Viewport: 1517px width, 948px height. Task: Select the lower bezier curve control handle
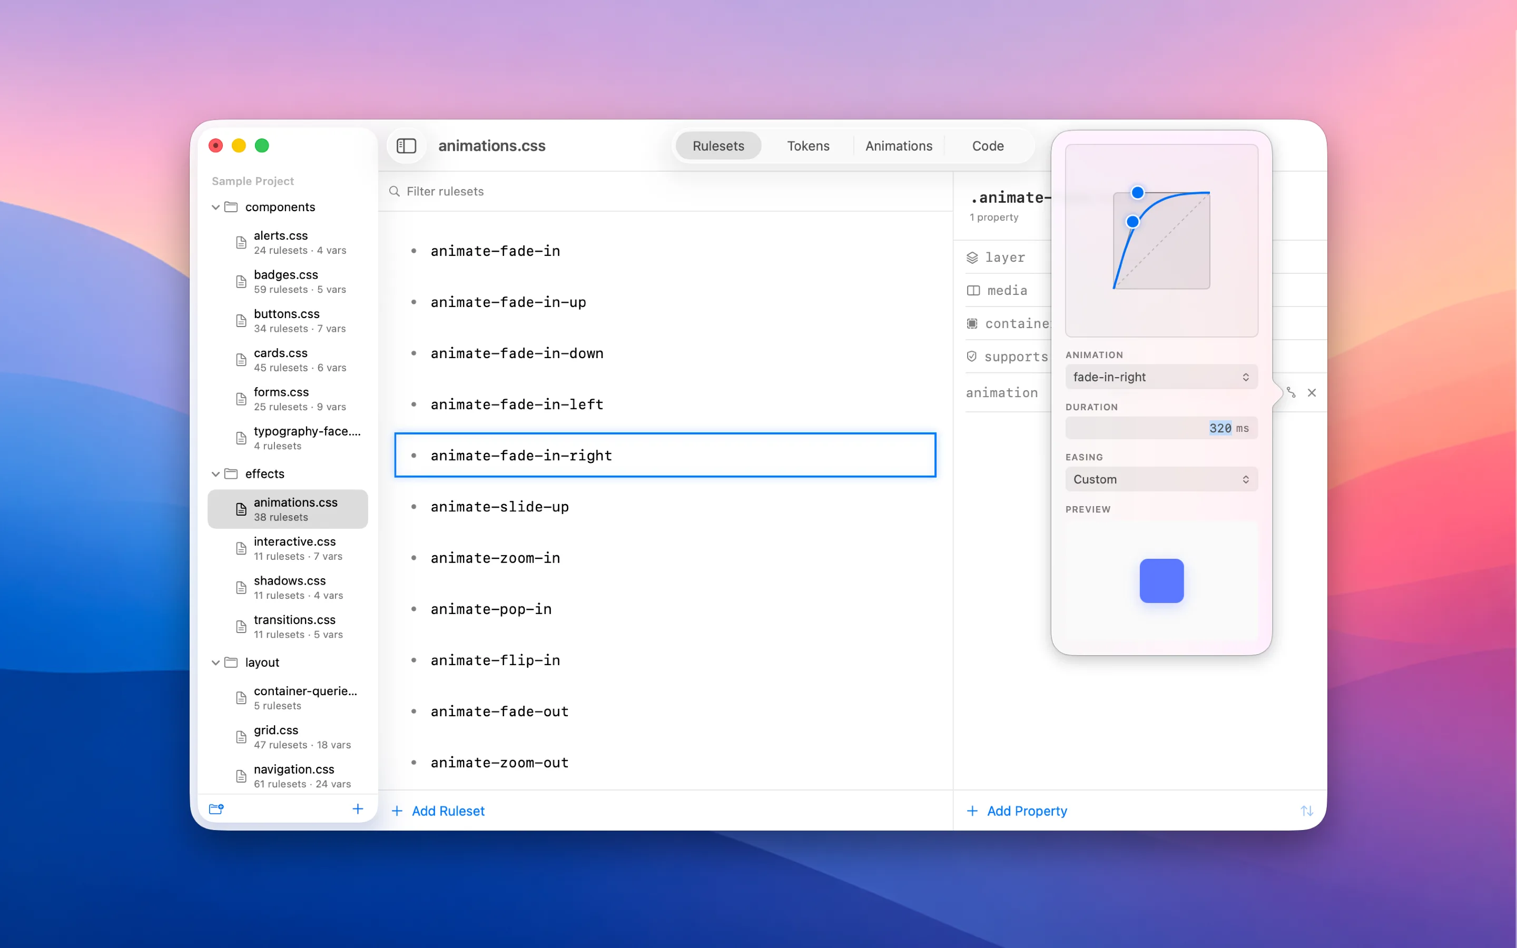pyautogui.click(x=1132, y=221)
